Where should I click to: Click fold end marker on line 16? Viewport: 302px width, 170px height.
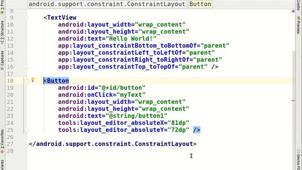(26, 67)
